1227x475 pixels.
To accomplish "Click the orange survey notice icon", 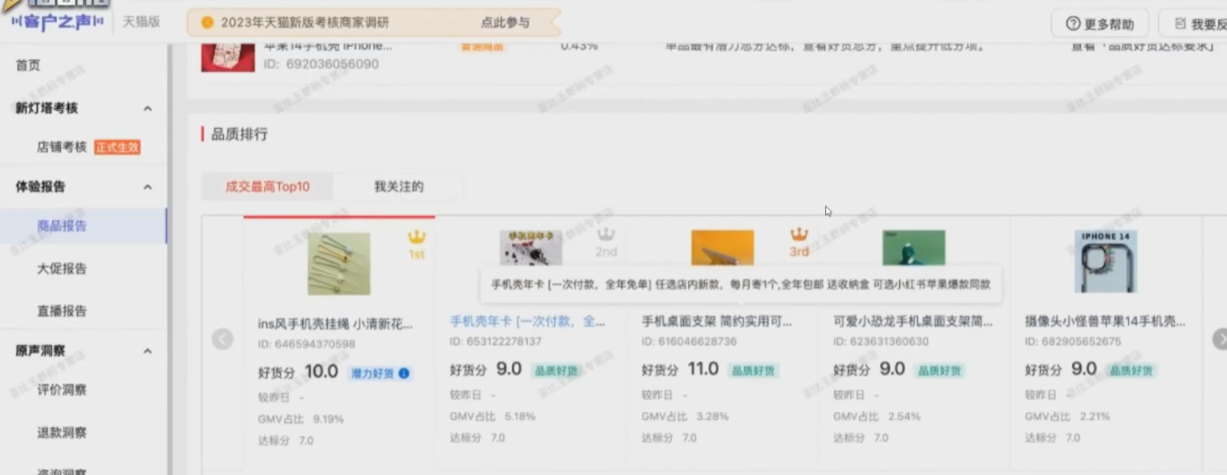I will click(206, 22).
